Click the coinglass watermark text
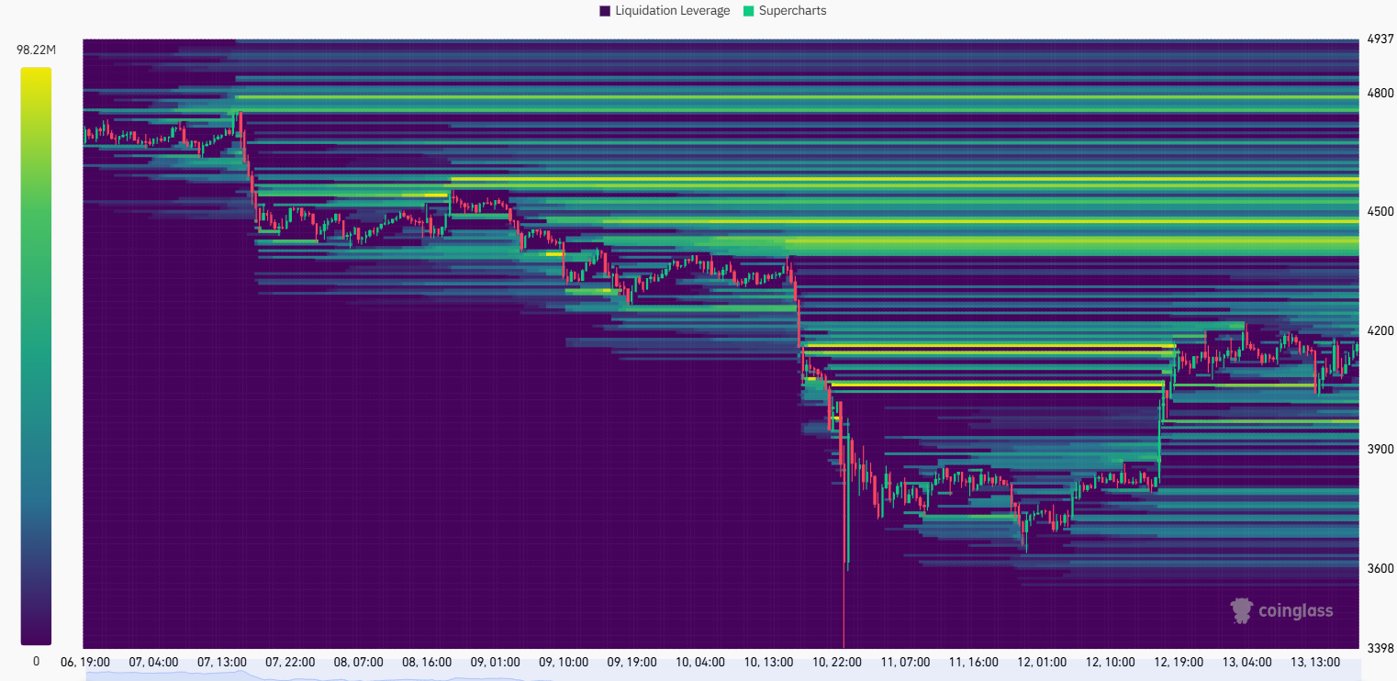The width and height of the screenshot is (1397, 681). 1295,611
